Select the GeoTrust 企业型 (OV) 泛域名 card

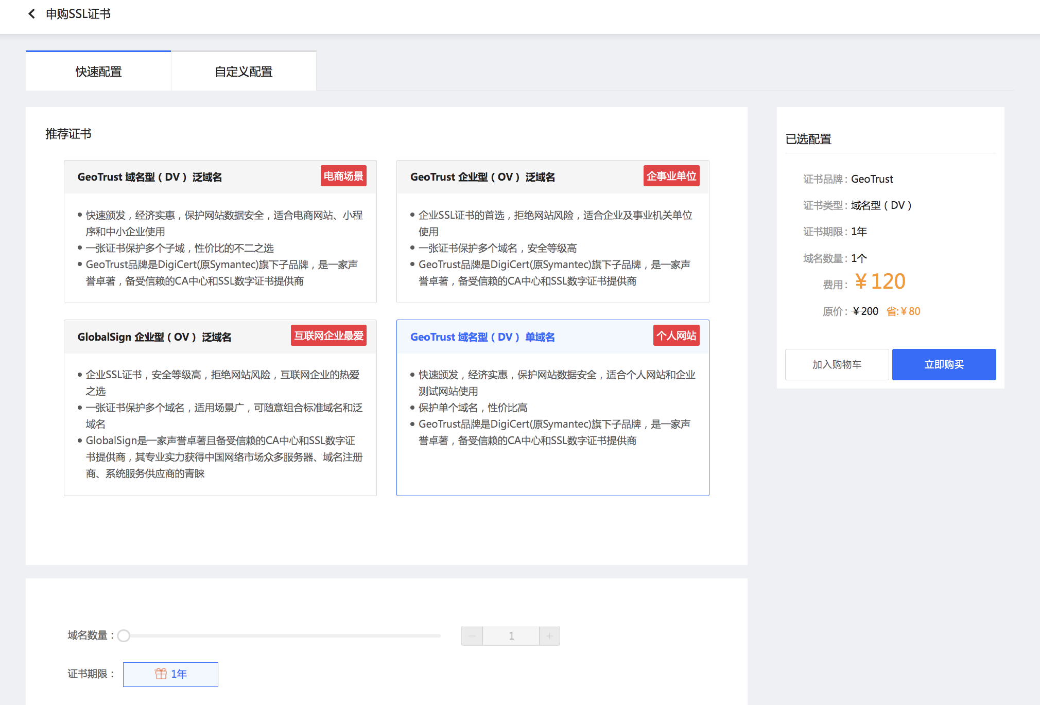click(553, 232)
